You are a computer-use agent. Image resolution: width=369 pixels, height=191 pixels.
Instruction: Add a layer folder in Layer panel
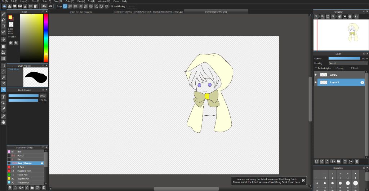click(x=338, y=161)
